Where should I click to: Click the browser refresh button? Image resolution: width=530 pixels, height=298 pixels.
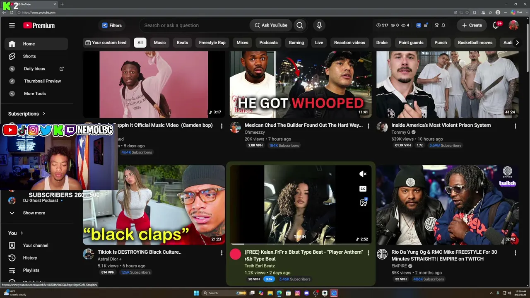12,12
